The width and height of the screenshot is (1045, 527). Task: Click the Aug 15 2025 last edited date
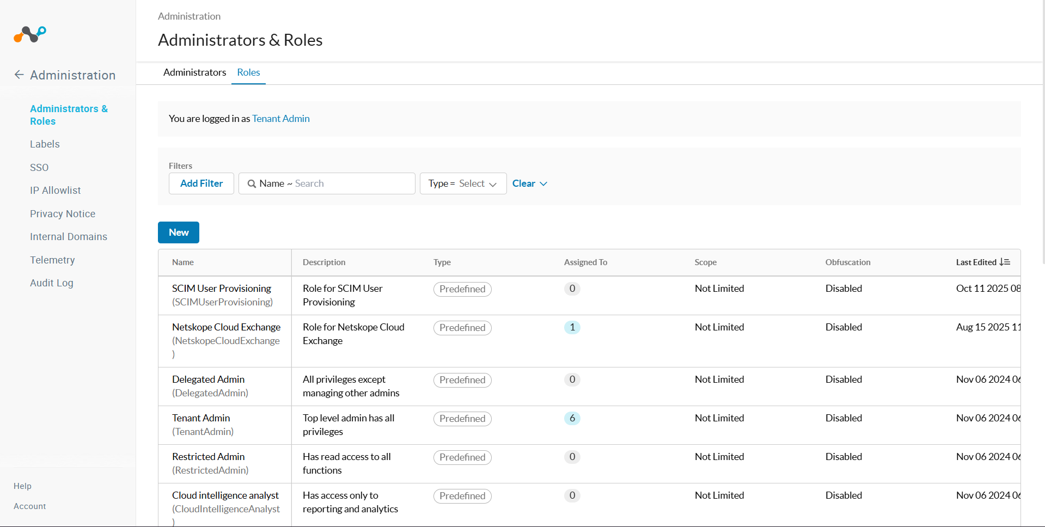pyautogui.click(x=988, y=327)
